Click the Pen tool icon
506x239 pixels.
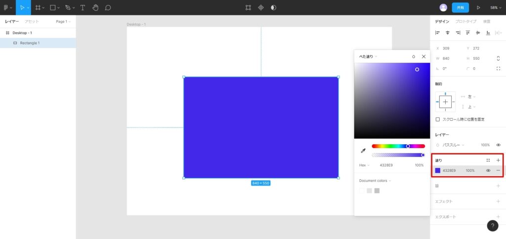[68, 7]
